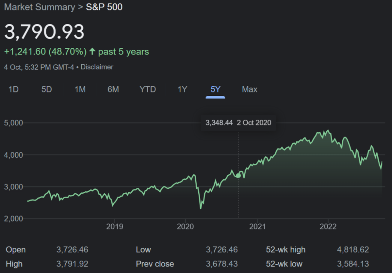Select the active 5Y tab
The image size is (392, 273).
coord(215,89)
